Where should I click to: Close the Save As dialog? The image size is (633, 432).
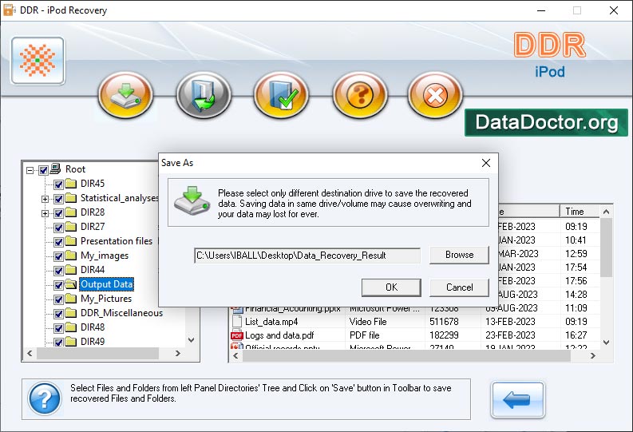[x=486, y=163]
